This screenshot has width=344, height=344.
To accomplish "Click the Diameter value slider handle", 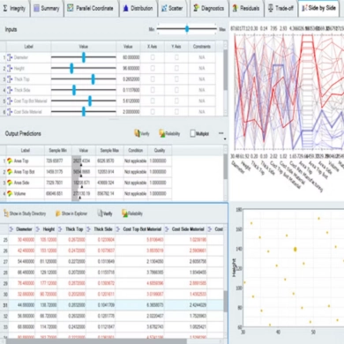I will pos(84,57).
